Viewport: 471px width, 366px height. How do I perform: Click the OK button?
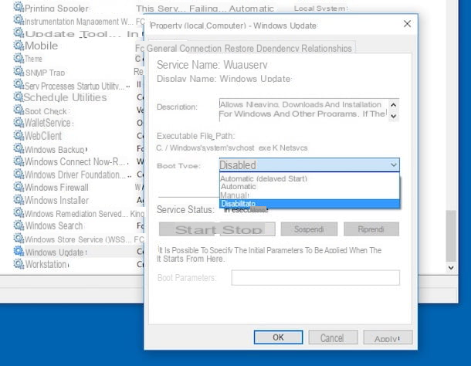pyautogui.click(x=278, y=337)
